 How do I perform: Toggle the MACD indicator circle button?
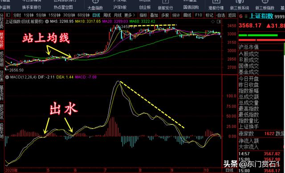click(7, 77)
